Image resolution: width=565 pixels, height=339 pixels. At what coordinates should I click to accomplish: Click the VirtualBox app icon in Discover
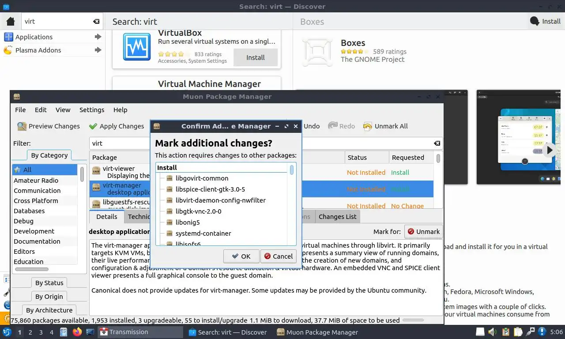137,47
